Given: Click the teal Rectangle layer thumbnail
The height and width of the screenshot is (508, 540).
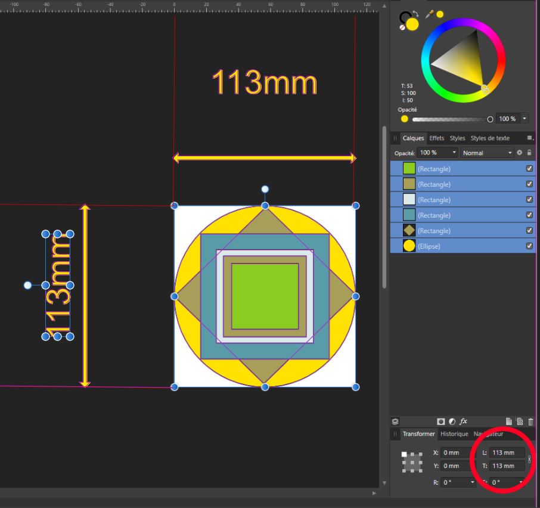Looking at the screenshot, I should point(409,215).
